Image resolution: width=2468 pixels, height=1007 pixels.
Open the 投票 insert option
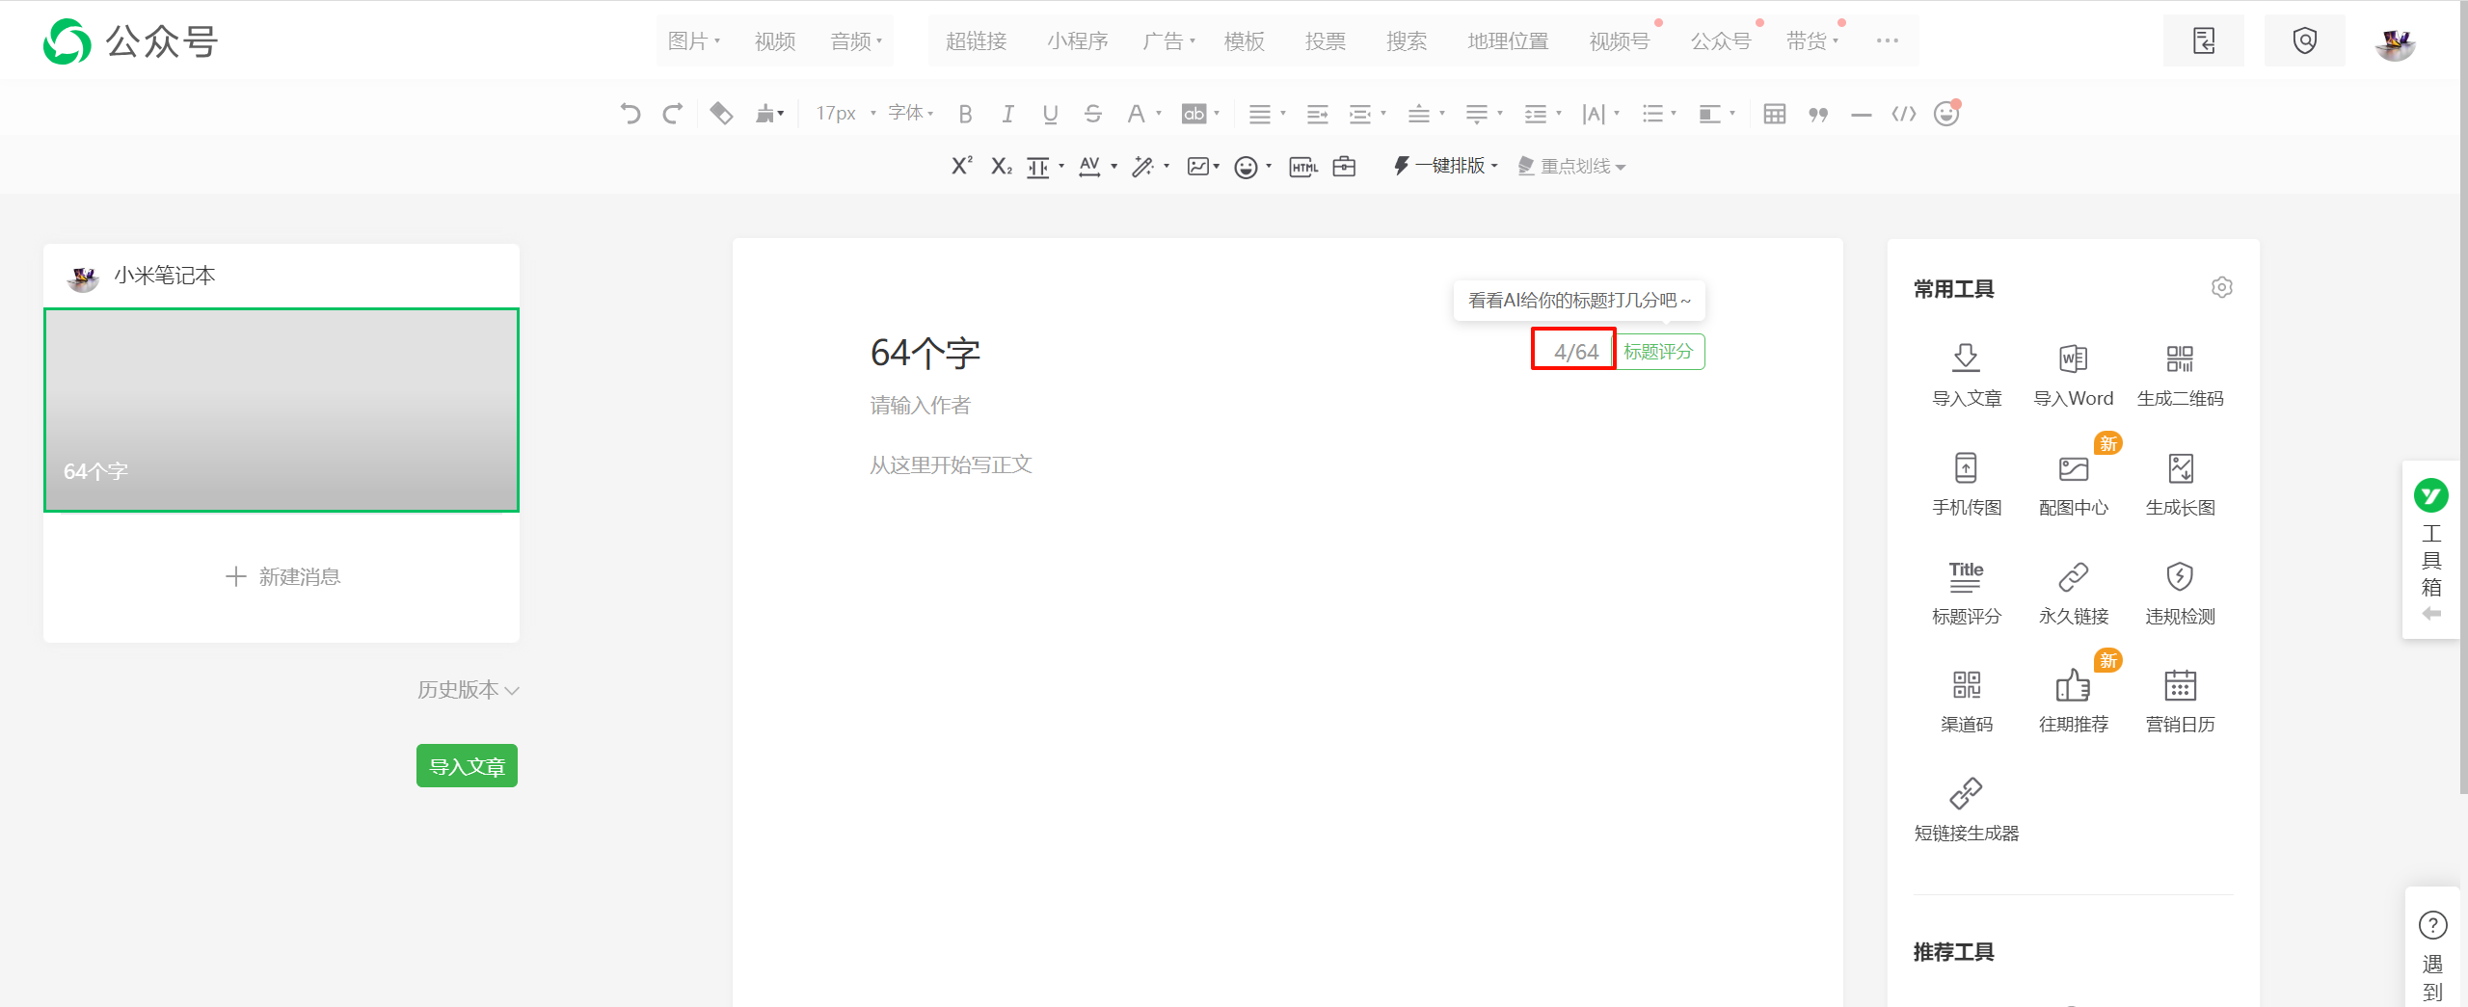tap(1325, 41)
